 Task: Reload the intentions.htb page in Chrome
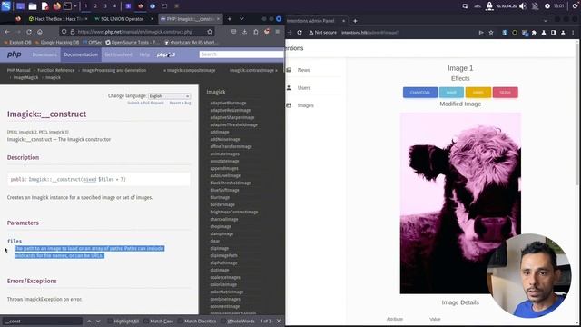click(300, 33)
